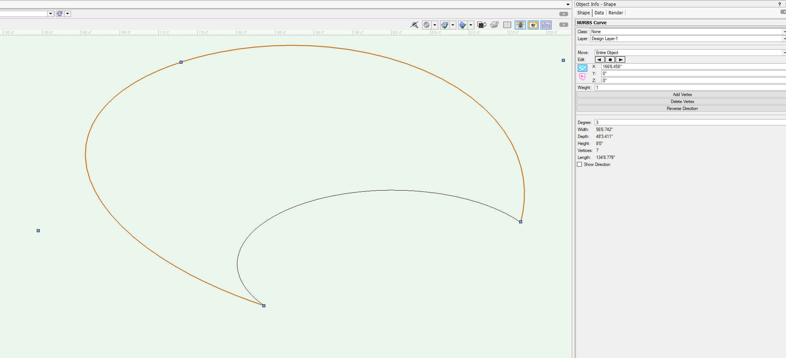Open the top bar collapse arrow
The image size is (786, 358).
(x=568, y=4)
